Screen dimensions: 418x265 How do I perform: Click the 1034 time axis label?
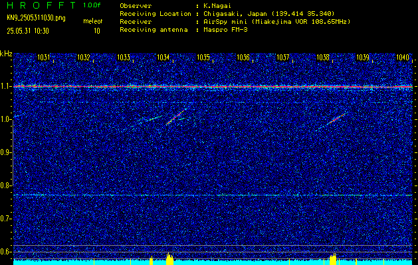pos(163,57)
